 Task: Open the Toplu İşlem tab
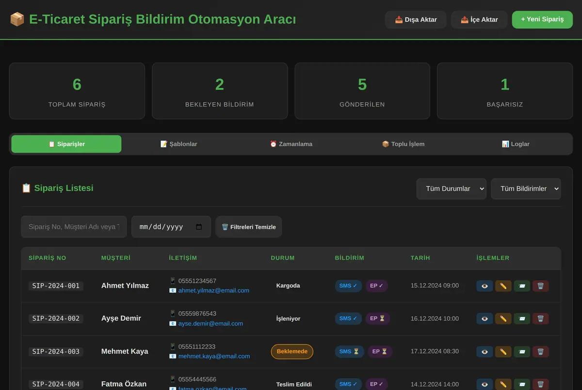point(403,144)
